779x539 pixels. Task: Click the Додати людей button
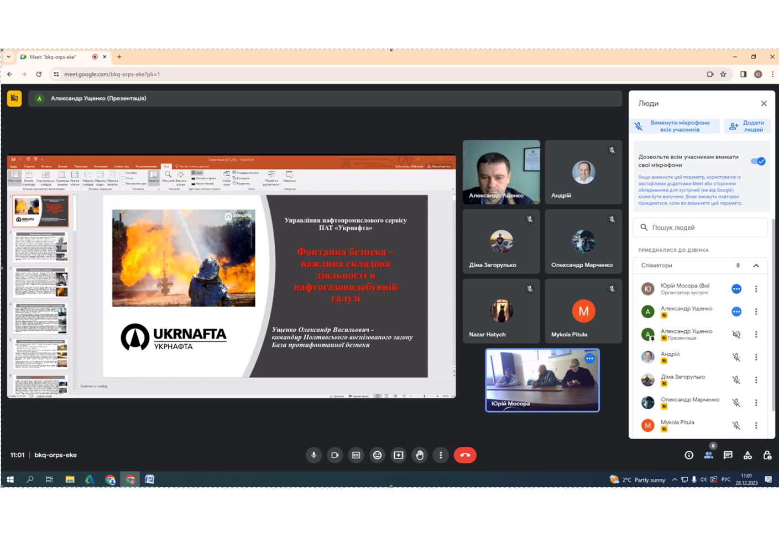click(747, 126)
